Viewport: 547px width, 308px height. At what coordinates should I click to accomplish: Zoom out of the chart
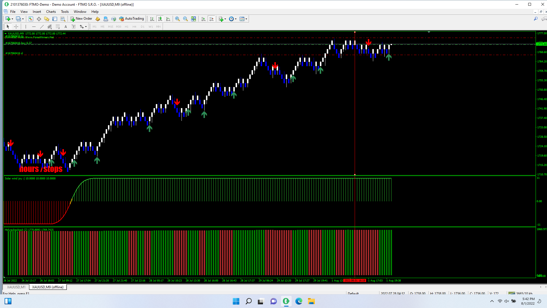point(185,19)
